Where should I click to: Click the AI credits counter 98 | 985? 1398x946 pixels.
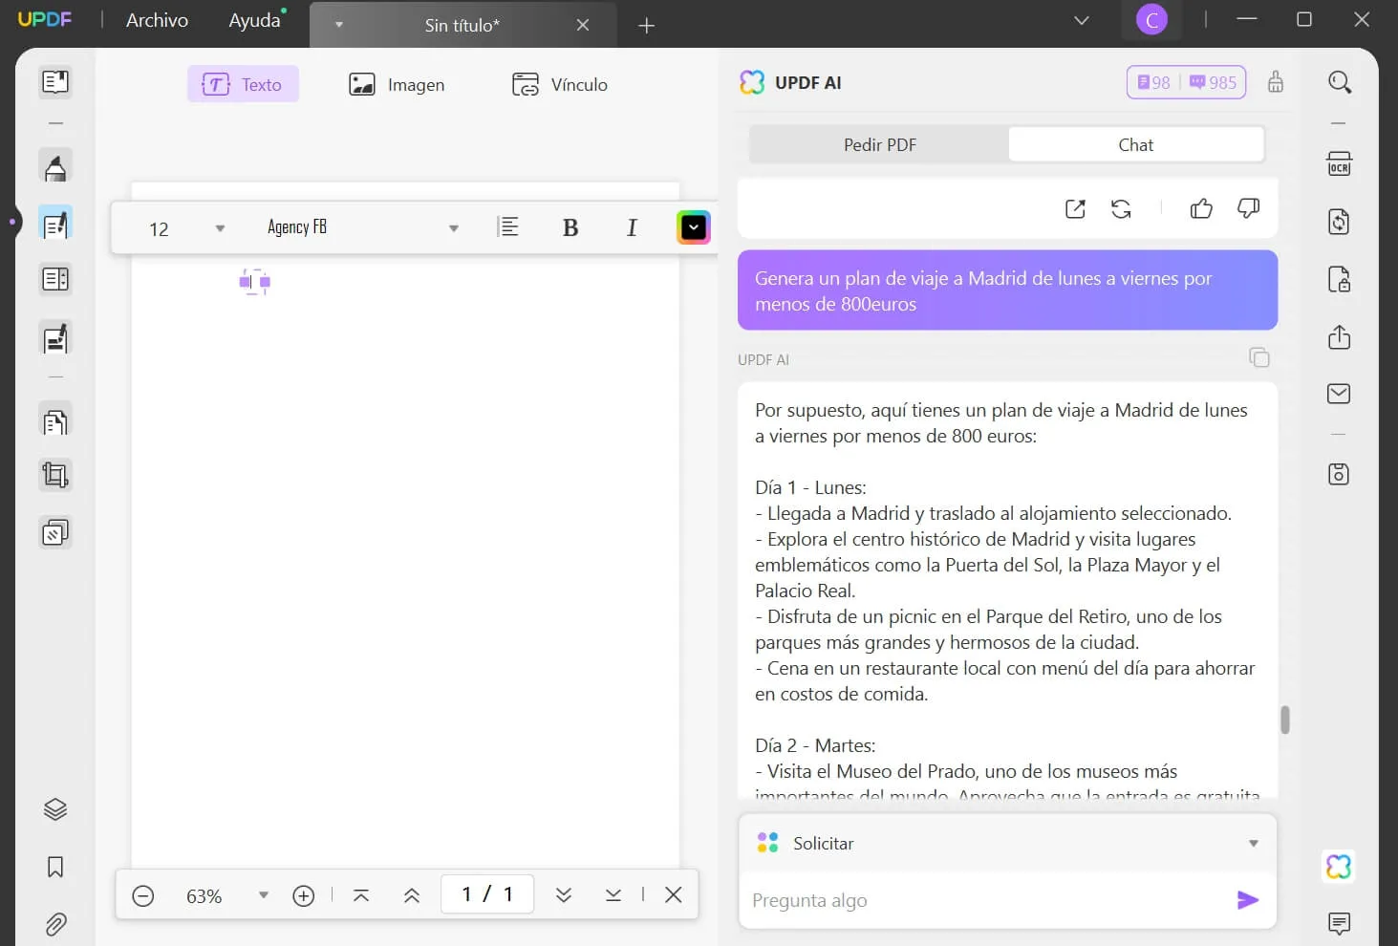pos(1186,82)
